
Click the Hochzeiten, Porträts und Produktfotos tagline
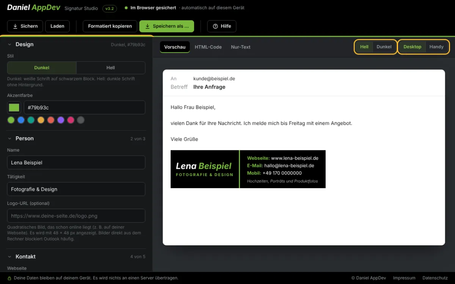point(282,181)
